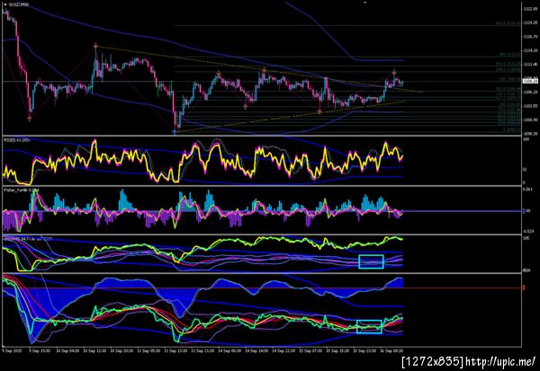Click the 1100.90 price axis label
Viewport: 540px width, 371px height.
tap(530, 119)
